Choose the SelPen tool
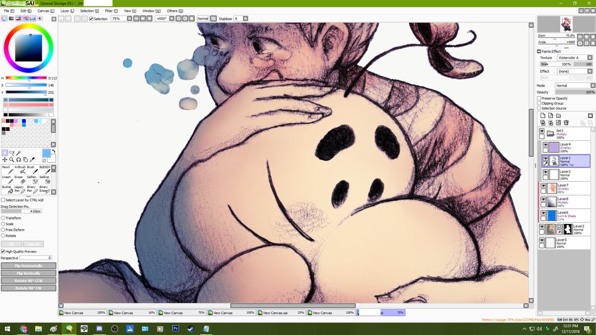Screen dimensions: 596x335 tap(31, 179)
